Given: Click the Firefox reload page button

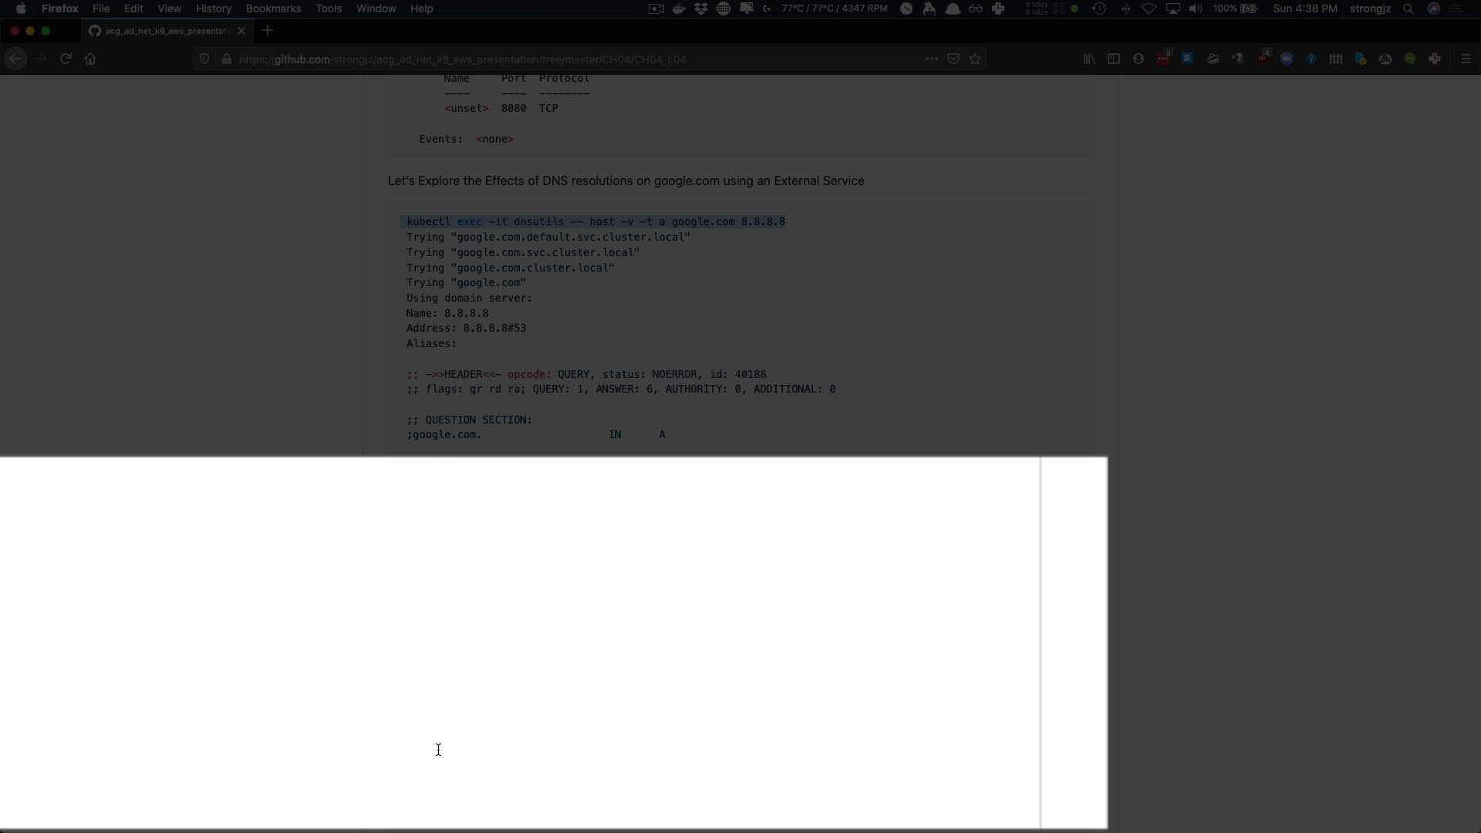Looking at the screenshot, I should pyautogui.click(x=66, y=59).
